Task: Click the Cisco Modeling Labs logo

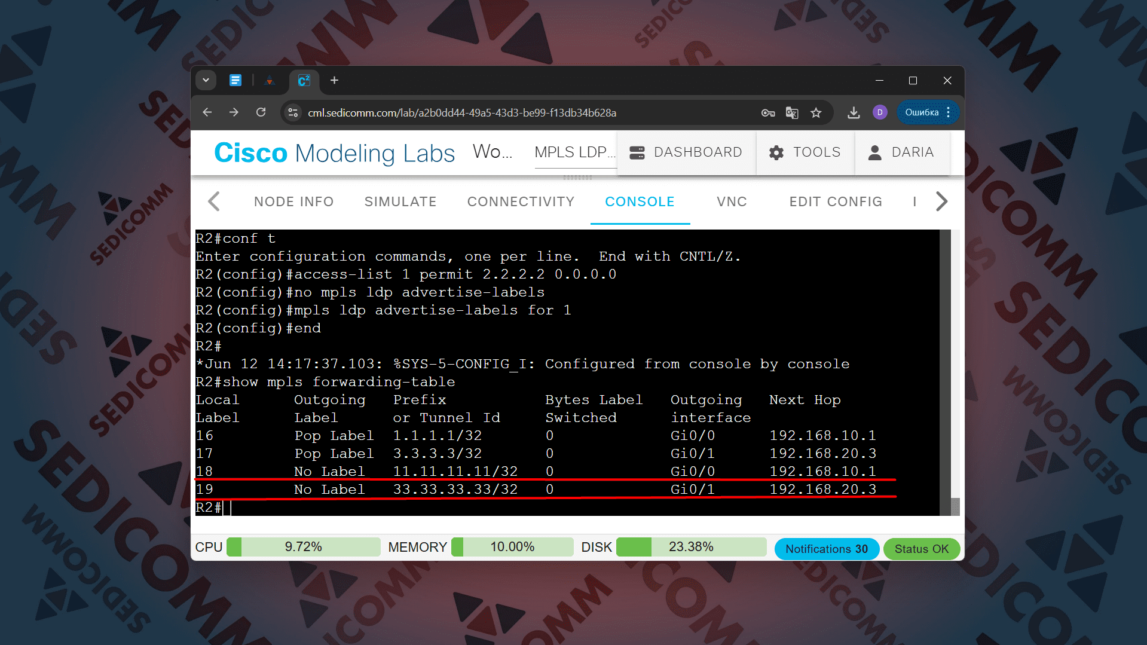Action: [335, 153]
